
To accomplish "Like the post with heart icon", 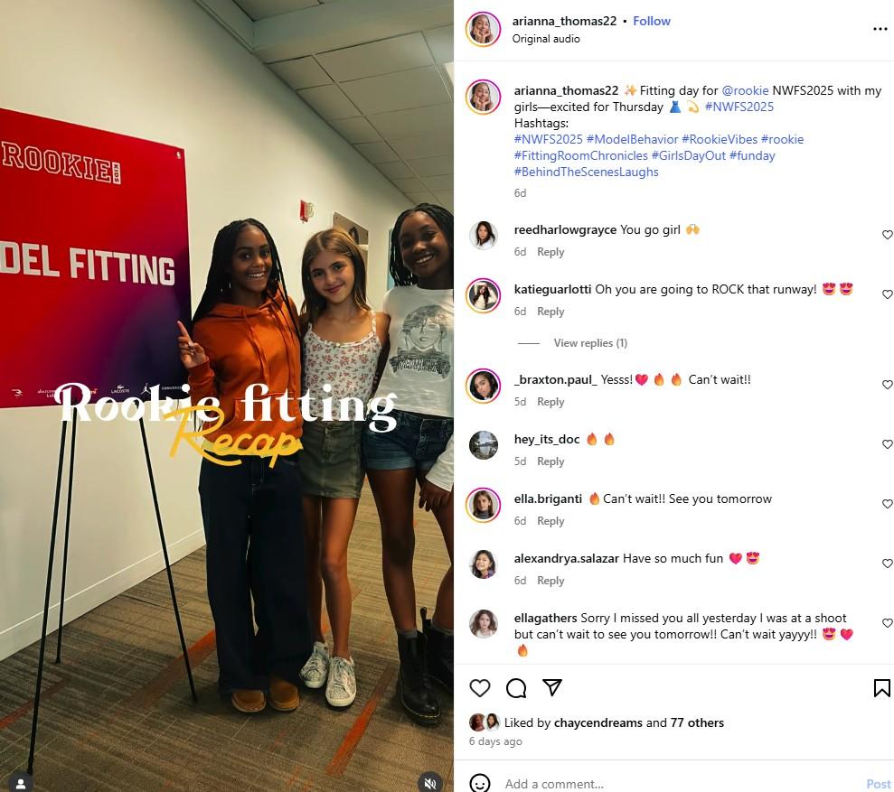I will [x=479, y=688].
